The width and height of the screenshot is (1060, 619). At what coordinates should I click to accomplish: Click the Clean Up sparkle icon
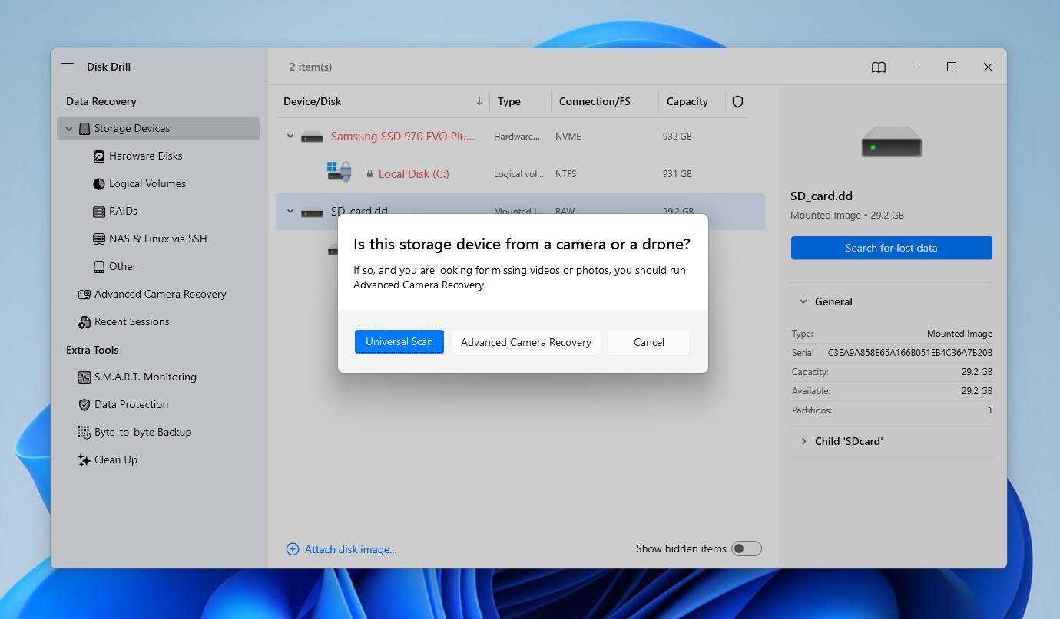(84, 460)
